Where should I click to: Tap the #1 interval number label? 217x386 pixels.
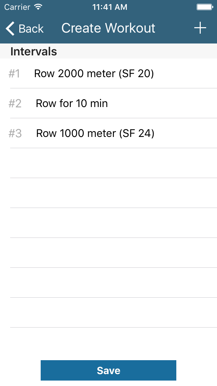coord(15,73)
